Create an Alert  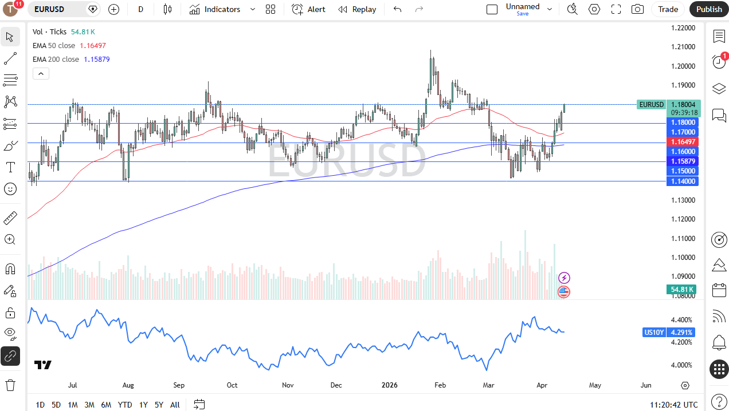pyautogui.click(x=308, y=9)
